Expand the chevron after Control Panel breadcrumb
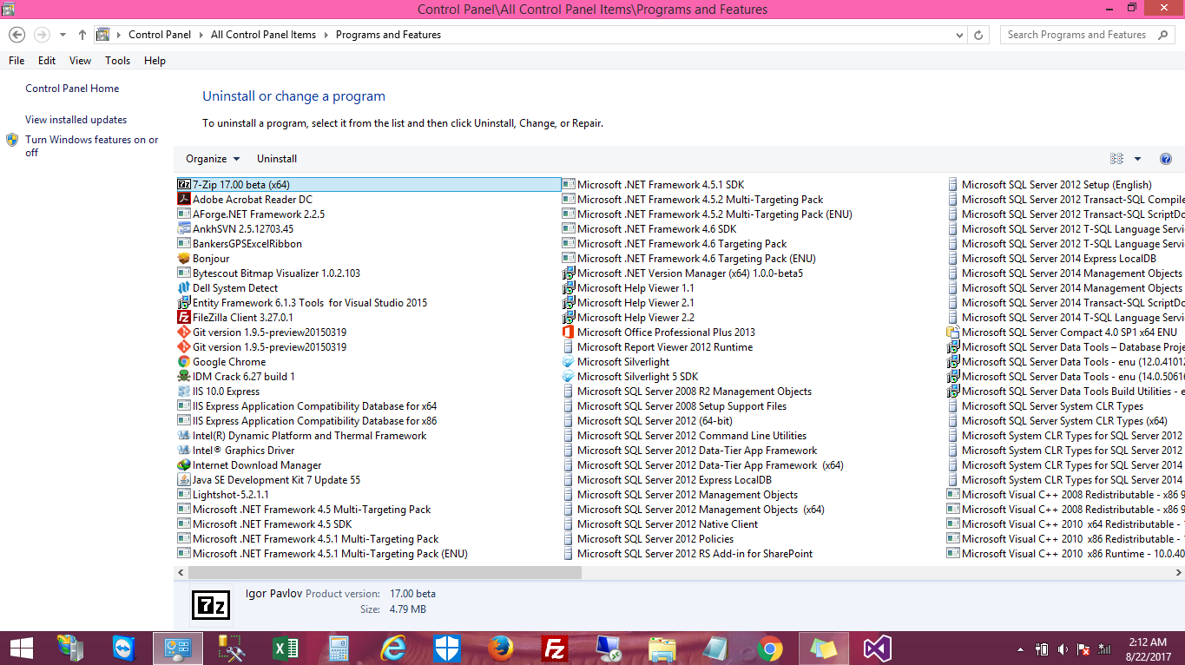1185x665 pixels. (x=201, y=35)
